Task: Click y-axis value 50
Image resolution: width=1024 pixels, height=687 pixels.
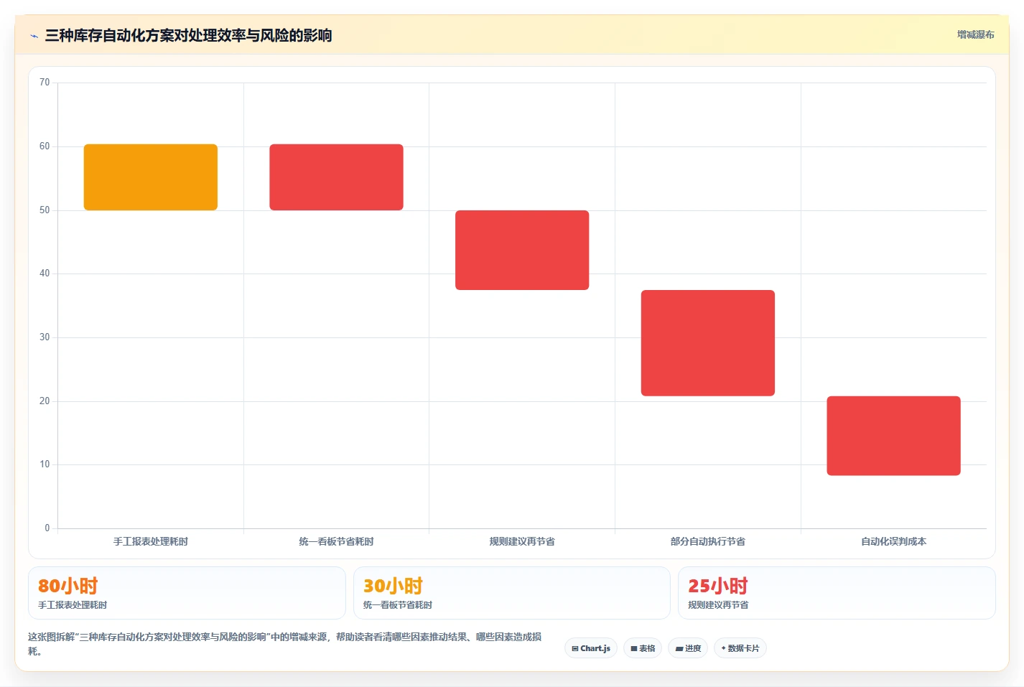Action: pyautogui.click(x=45, y=210)
